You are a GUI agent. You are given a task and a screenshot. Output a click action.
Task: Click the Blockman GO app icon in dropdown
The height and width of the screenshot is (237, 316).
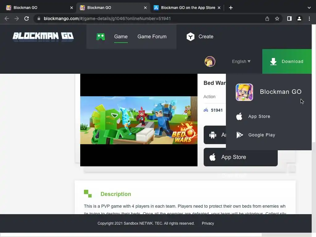pyautogui.click(x=244, y=92)
